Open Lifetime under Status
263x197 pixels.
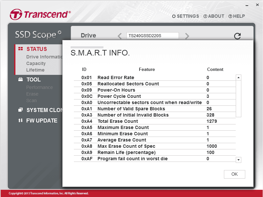pyautogui.click(x=35, y=70)
